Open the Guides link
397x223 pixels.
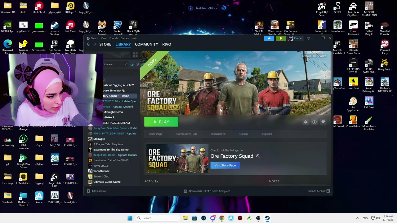click(x=243, y=134)
